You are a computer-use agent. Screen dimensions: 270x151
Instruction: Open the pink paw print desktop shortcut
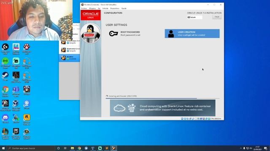[27, 49]
